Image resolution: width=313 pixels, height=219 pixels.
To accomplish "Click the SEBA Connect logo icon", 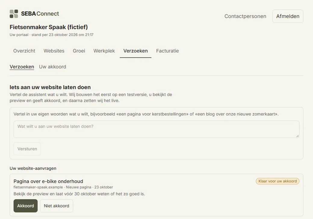I will click(14, 14).
